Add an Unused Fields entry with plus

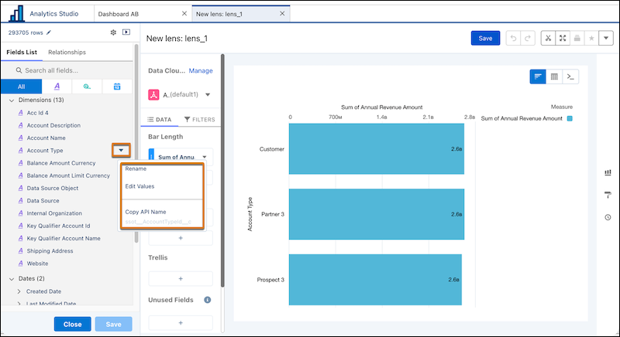pos(181,323)
